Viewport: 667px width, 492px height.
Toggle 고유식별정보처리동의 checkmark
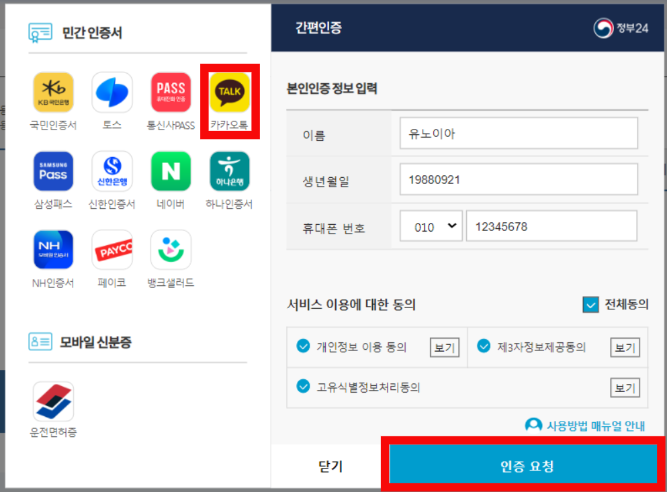pos(303,386)
